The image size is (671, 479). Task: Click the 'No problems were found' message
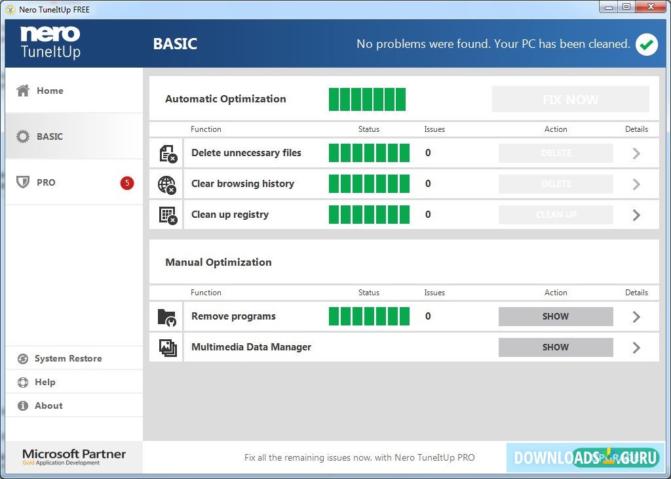[493, 44]
